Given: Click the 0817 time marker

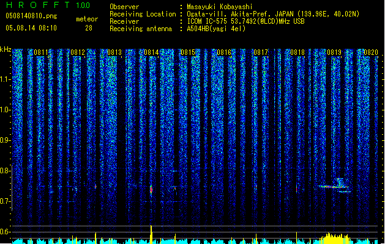Looking at the screenshot, I should click(261, 52).
